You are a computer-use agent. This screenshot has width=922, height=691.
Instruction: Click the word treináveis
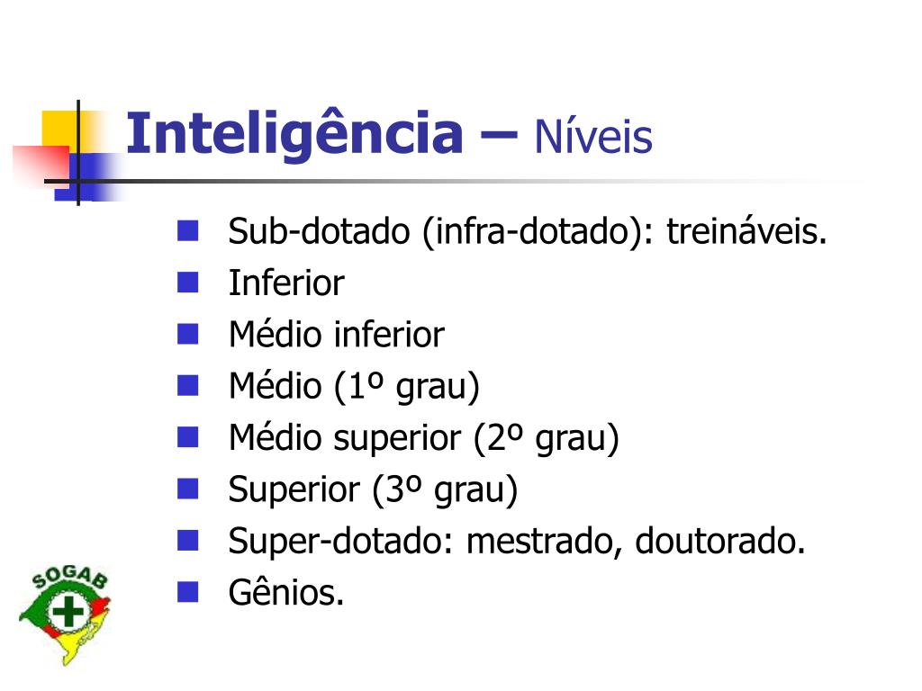[x=746, y=231]
